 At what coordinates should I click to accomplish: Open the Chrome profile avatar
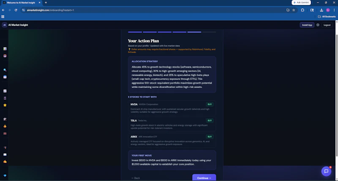click(328, 10)
